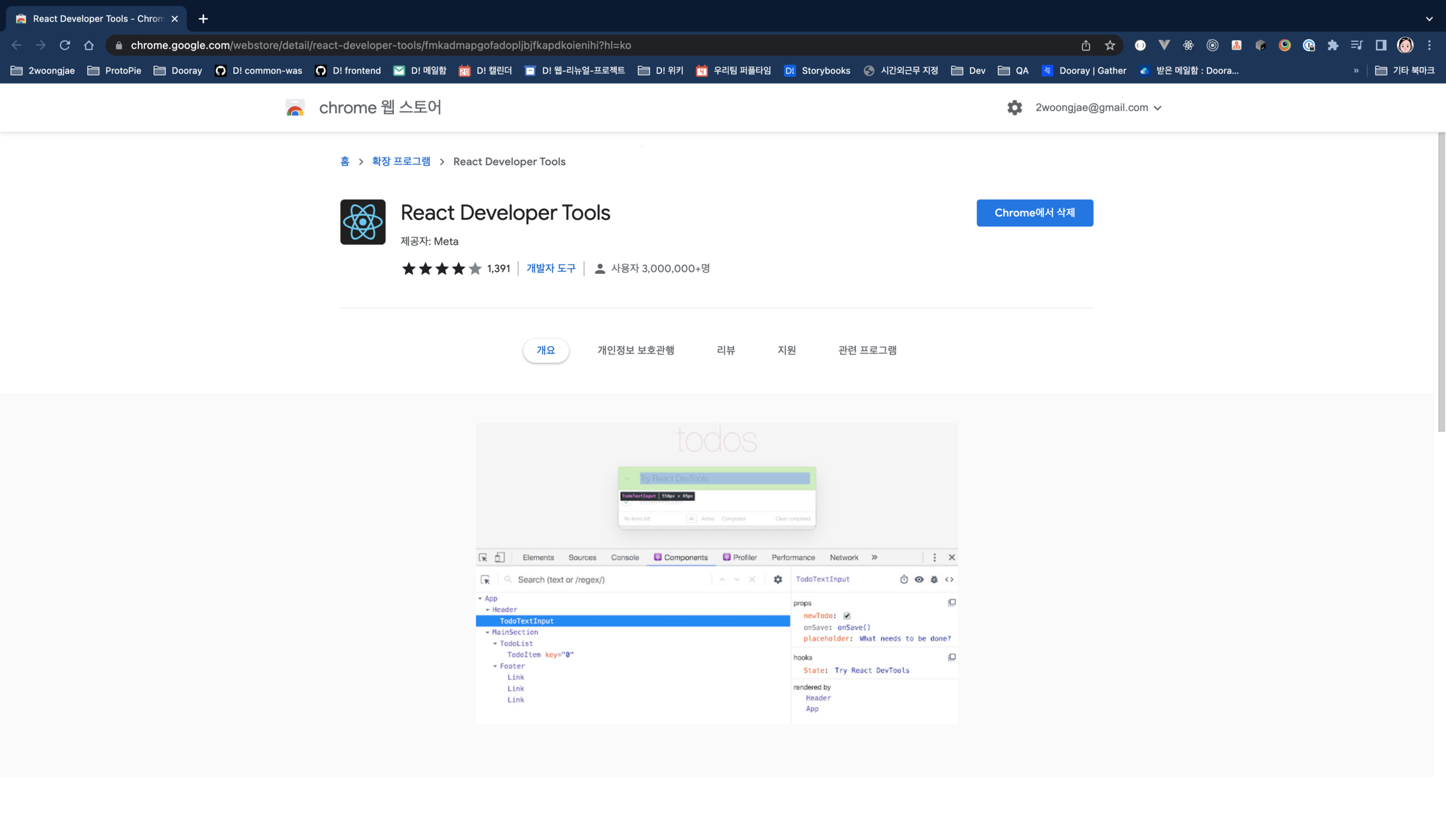Switch to the 리뷰 tab
The height and width of the screenshot is (813, 1446).
[x=726, y=350]
